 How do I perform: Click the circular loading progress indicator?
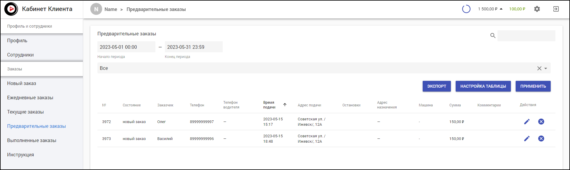pyautogui.click(x=466, y=9)
